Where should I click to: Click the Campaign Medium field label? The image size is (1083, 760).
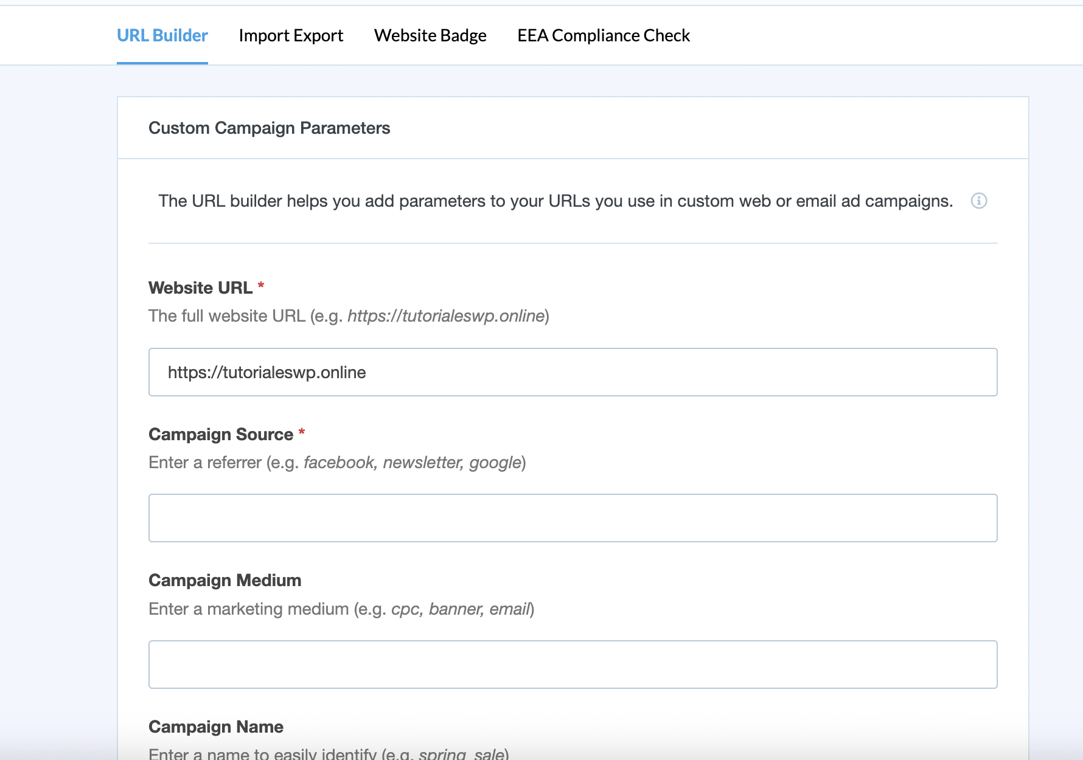(x=225, y=581)
